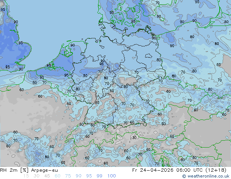
Task: Click the 'RH 2m [%] Arpege-eu' map title
Action: (x=29, y=170)
